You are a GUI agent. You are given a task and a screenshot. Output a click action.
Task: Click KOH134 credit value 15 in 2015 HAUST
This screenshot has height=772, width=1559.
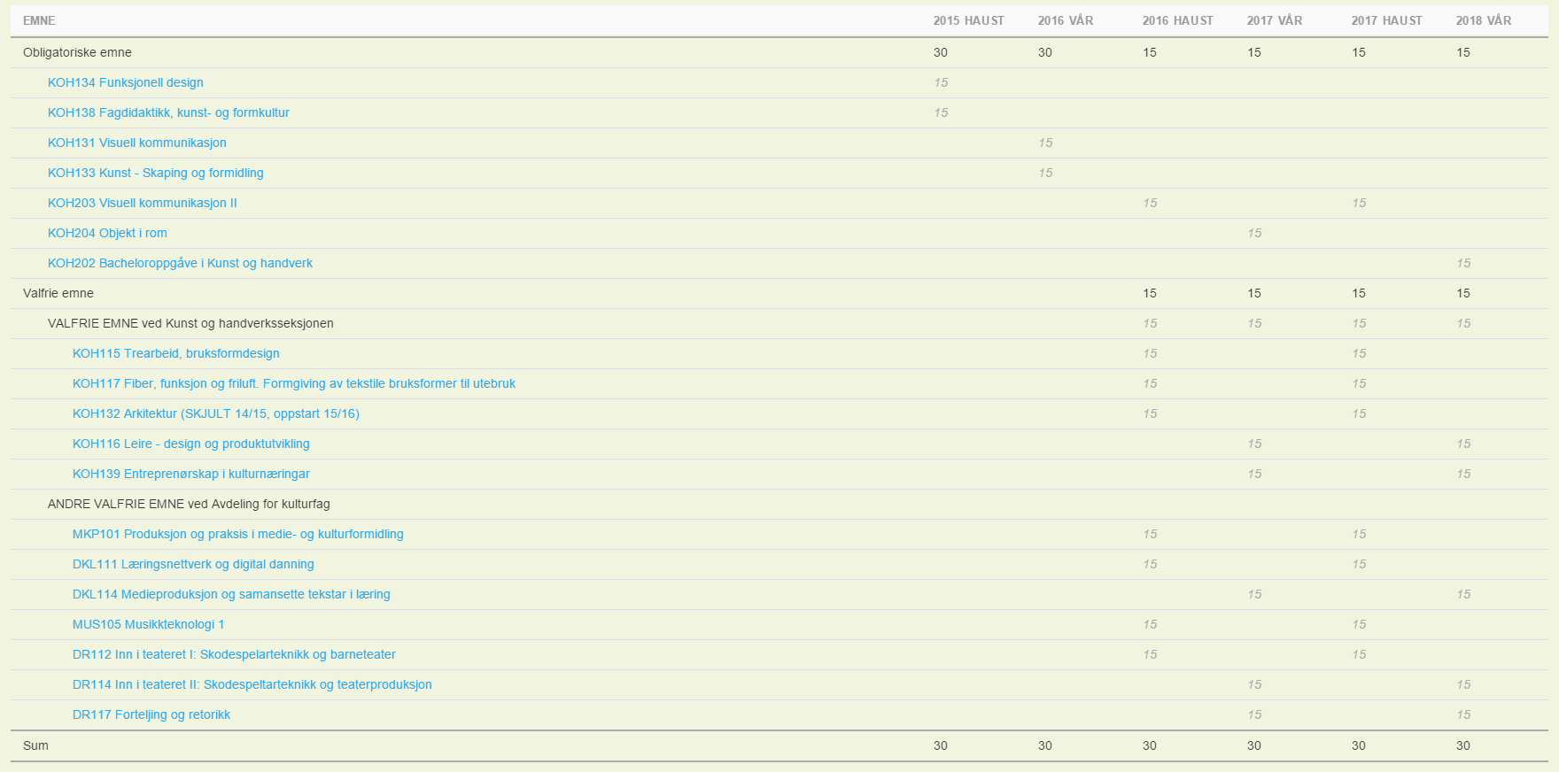[x=941, y=82]
